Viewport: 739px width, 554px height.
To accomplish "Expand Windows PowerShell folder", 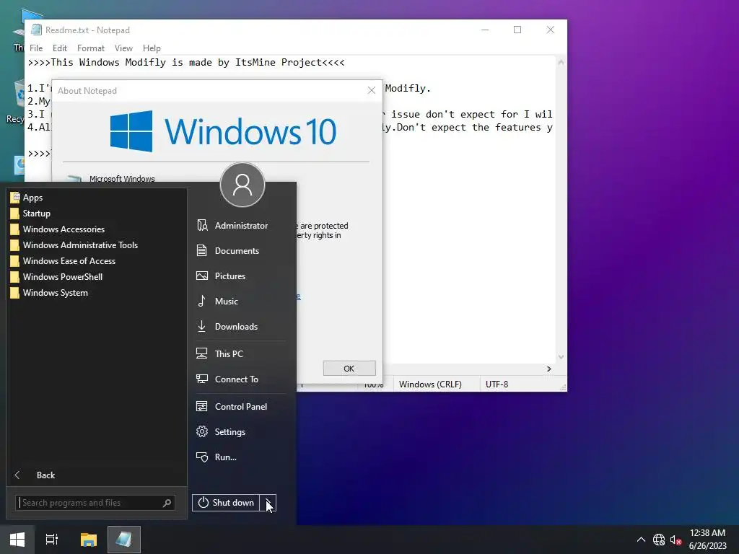I will coord(97,277).
